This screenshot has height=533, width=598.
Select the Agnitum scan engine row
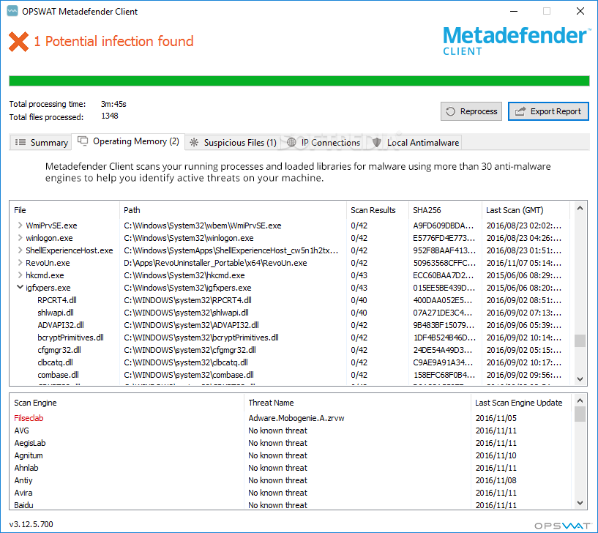coord(292,455)
